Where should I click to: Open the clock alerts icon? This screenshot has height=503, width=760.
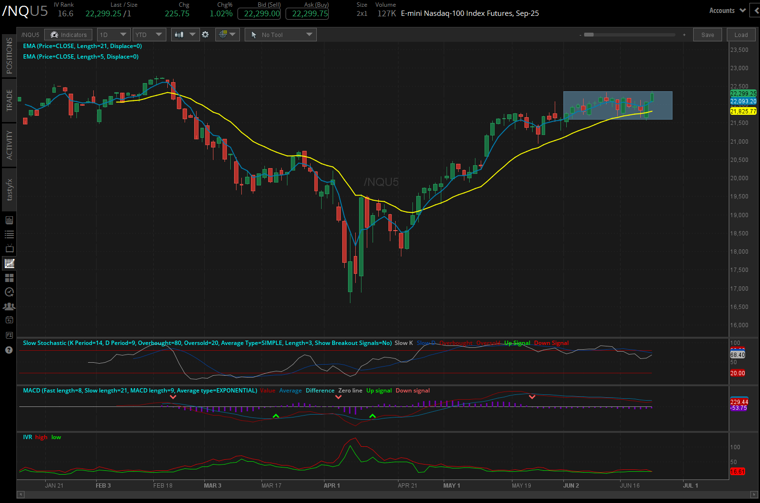(9, 292)
